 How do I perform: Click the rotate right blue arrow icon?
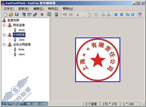(133, 15)
